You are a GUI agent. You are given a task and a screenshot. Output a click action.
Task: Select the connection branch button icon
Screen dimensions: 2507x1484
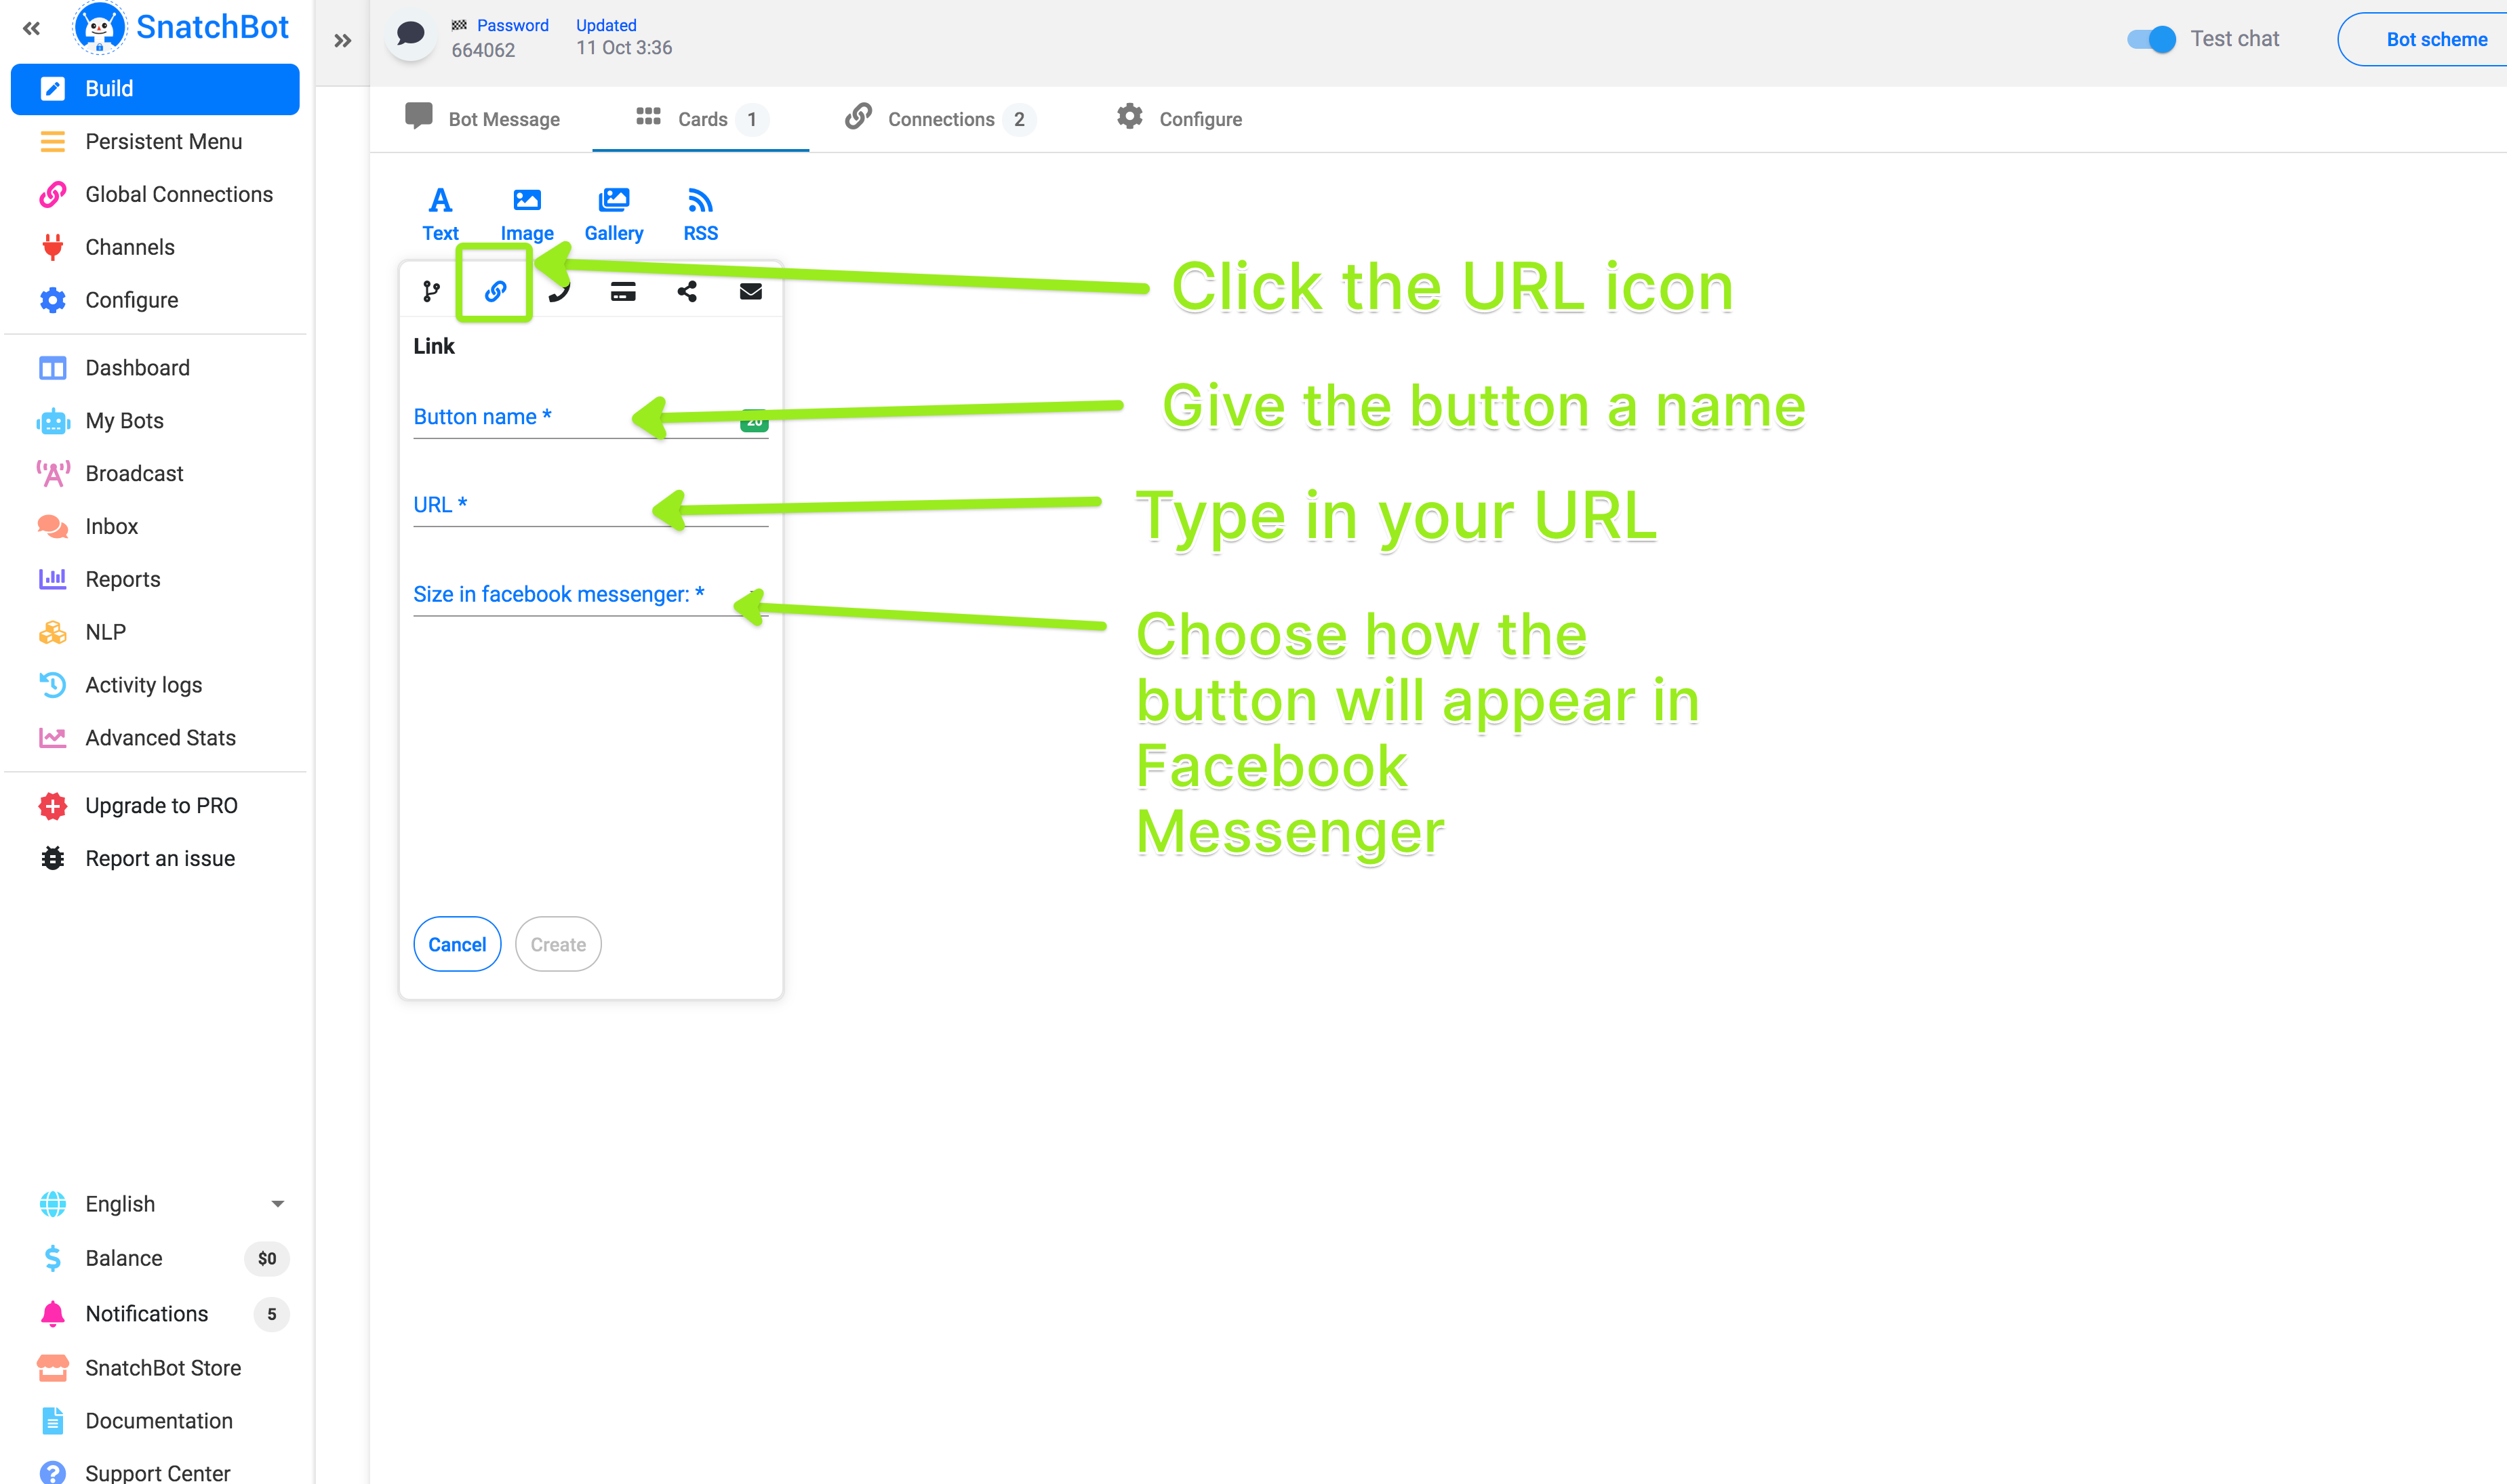click(x=431, y=291)
